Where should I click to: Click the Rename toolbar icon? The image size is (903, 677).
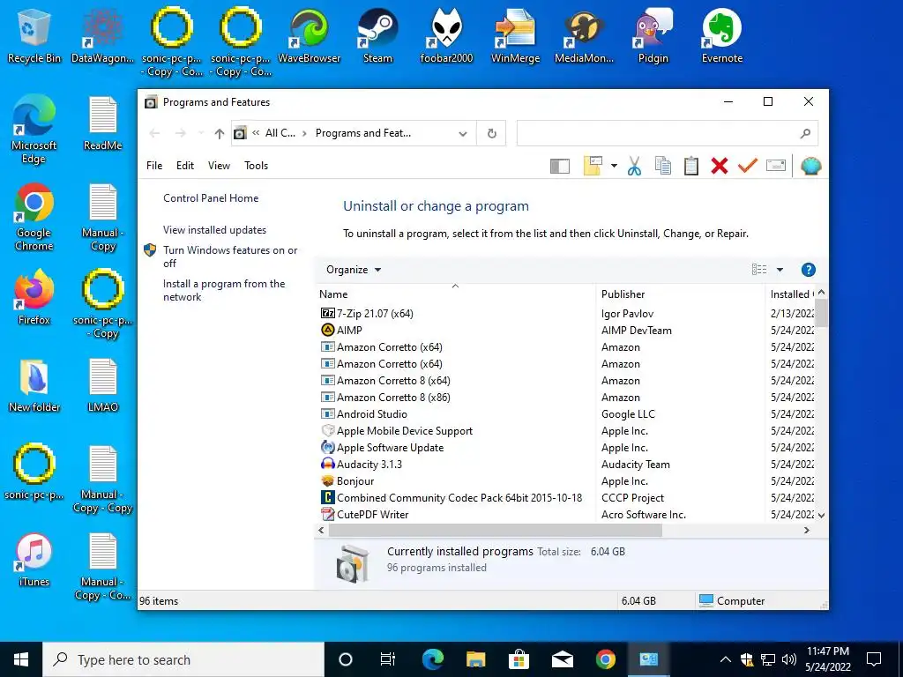(776, 167)
